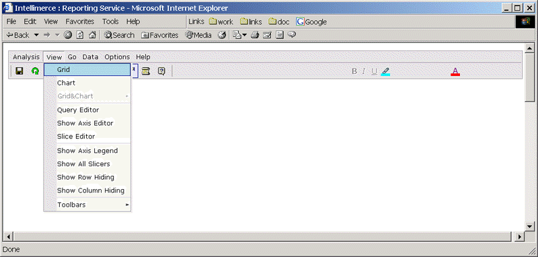Open the browser View menu
Screen dimensions: 538x257
click(51, 22)
